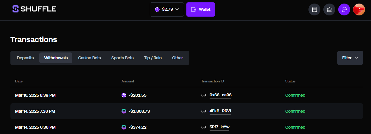This screenshot has height=134, width=371.
Task: Open transaction ID 0x66...ca96 link
Action: [221, 95]
